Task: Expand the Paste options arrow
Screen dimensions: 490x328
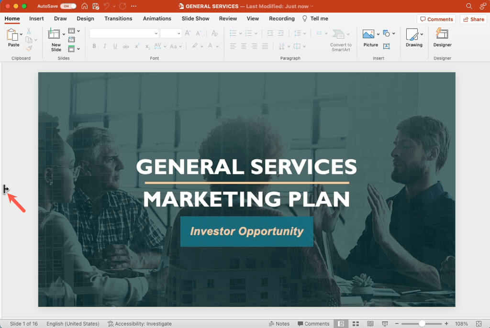Action: click(21, 34)
